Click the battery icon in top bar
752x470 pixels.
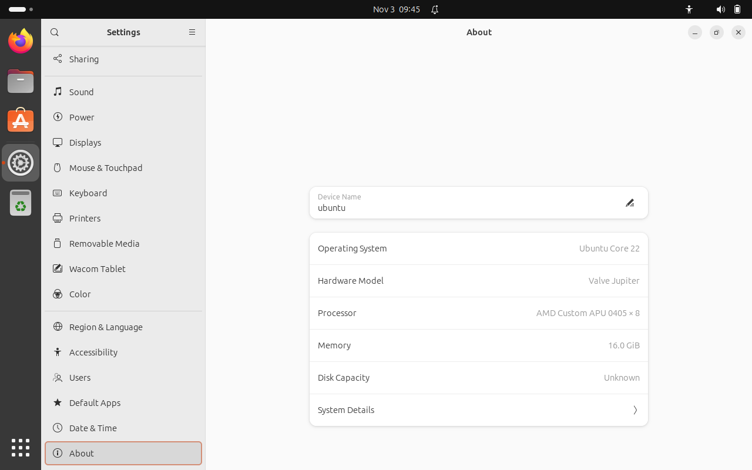(x=737, y=9)
